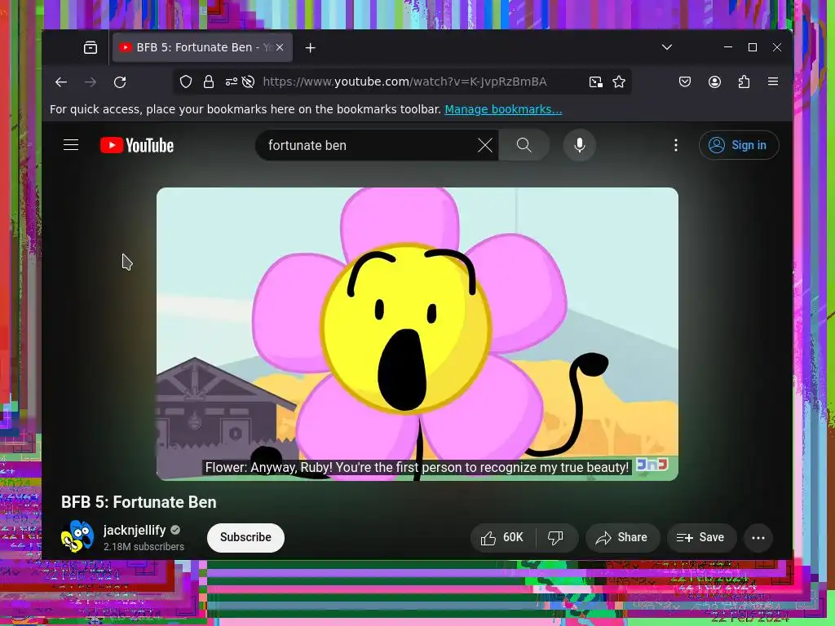Open the extensions puzzle icon
The width and height of the screenshot is (835, 626).
click(x=744, y=82)
